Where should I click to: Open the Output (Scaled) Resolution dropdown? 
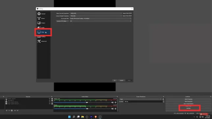coord(96,16)
